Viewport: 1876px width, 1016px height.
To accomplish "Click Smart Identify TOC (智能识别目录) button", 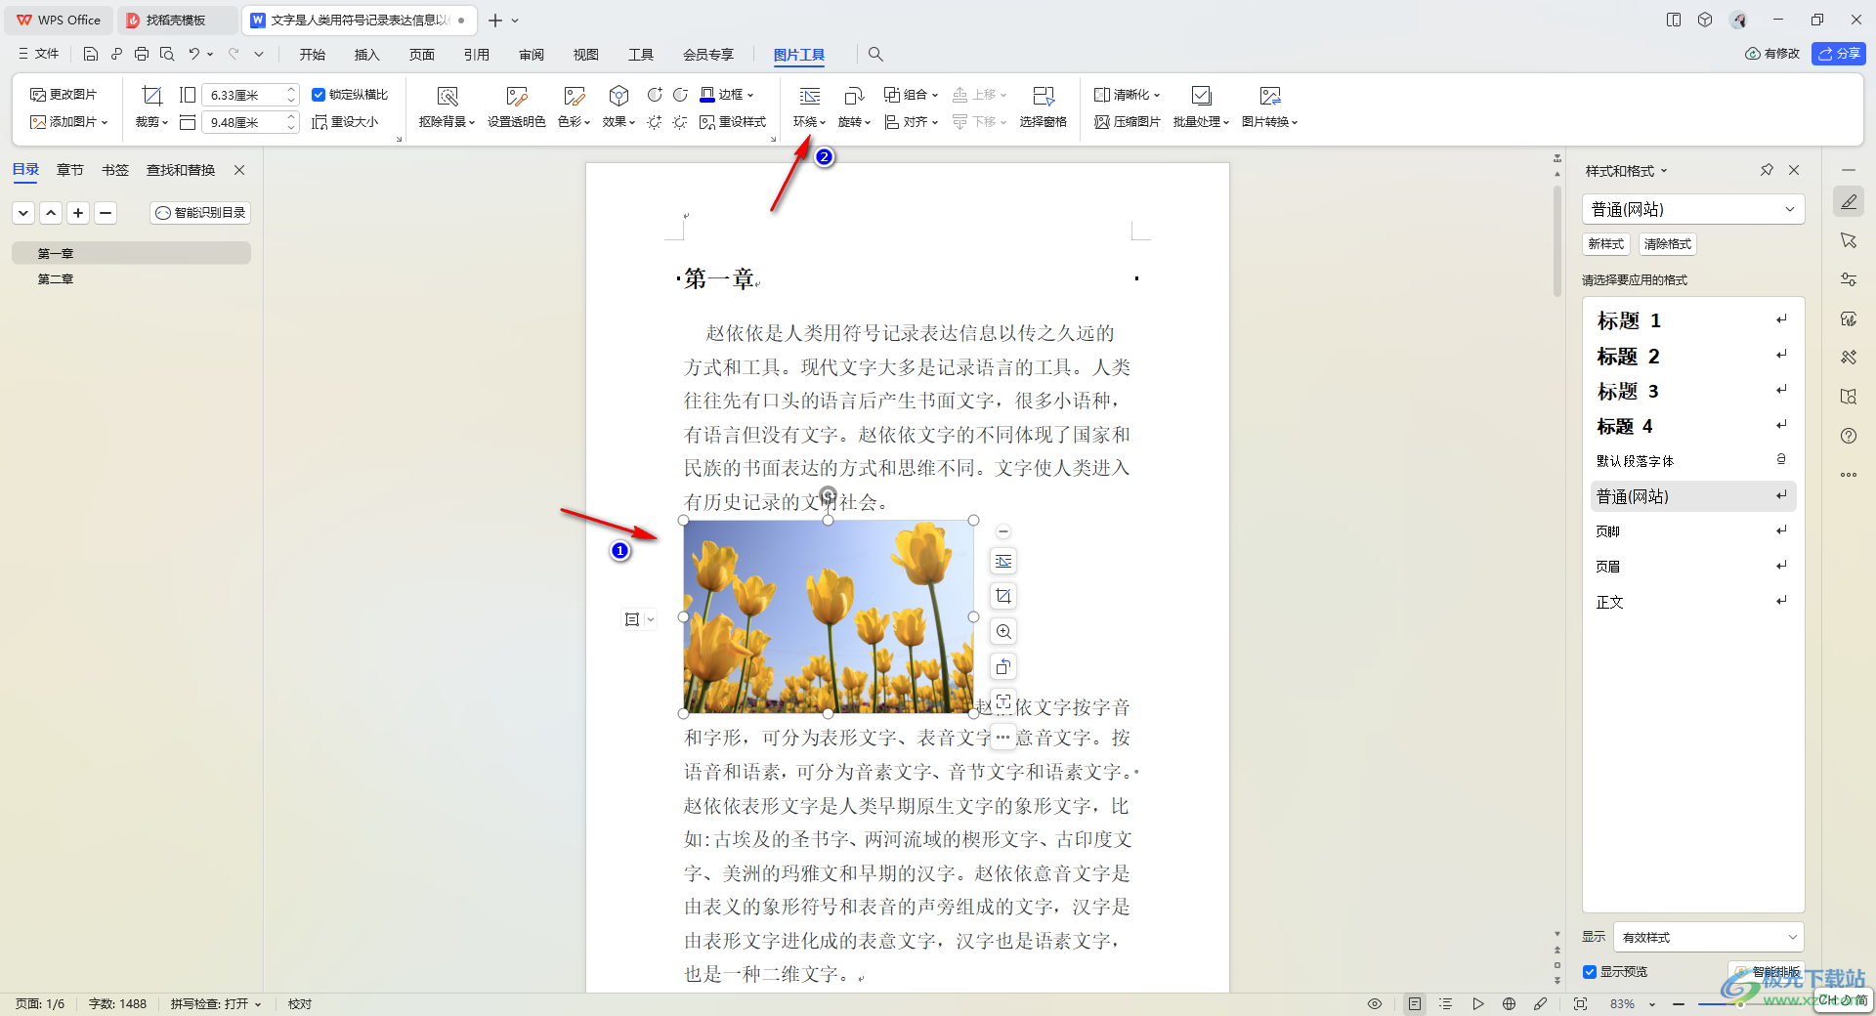I will click(x=200, y=213).
